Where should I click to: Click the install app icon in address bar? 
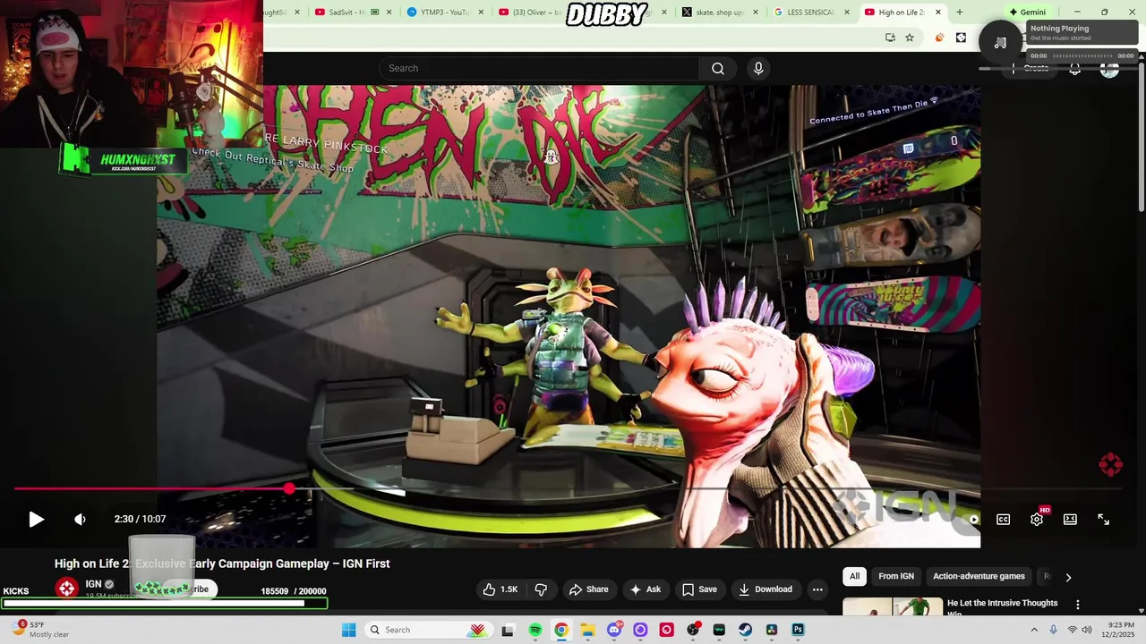point(890,38)
